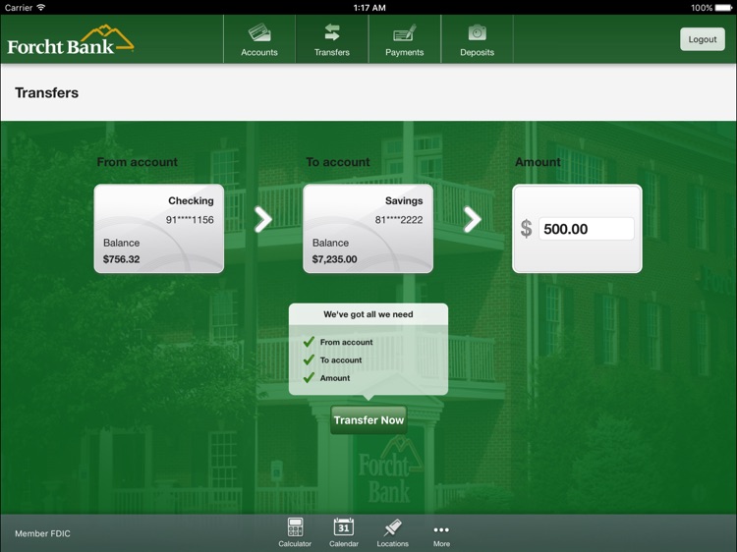Open the Accounts tab
737x552 pixels.
point(259,39)
